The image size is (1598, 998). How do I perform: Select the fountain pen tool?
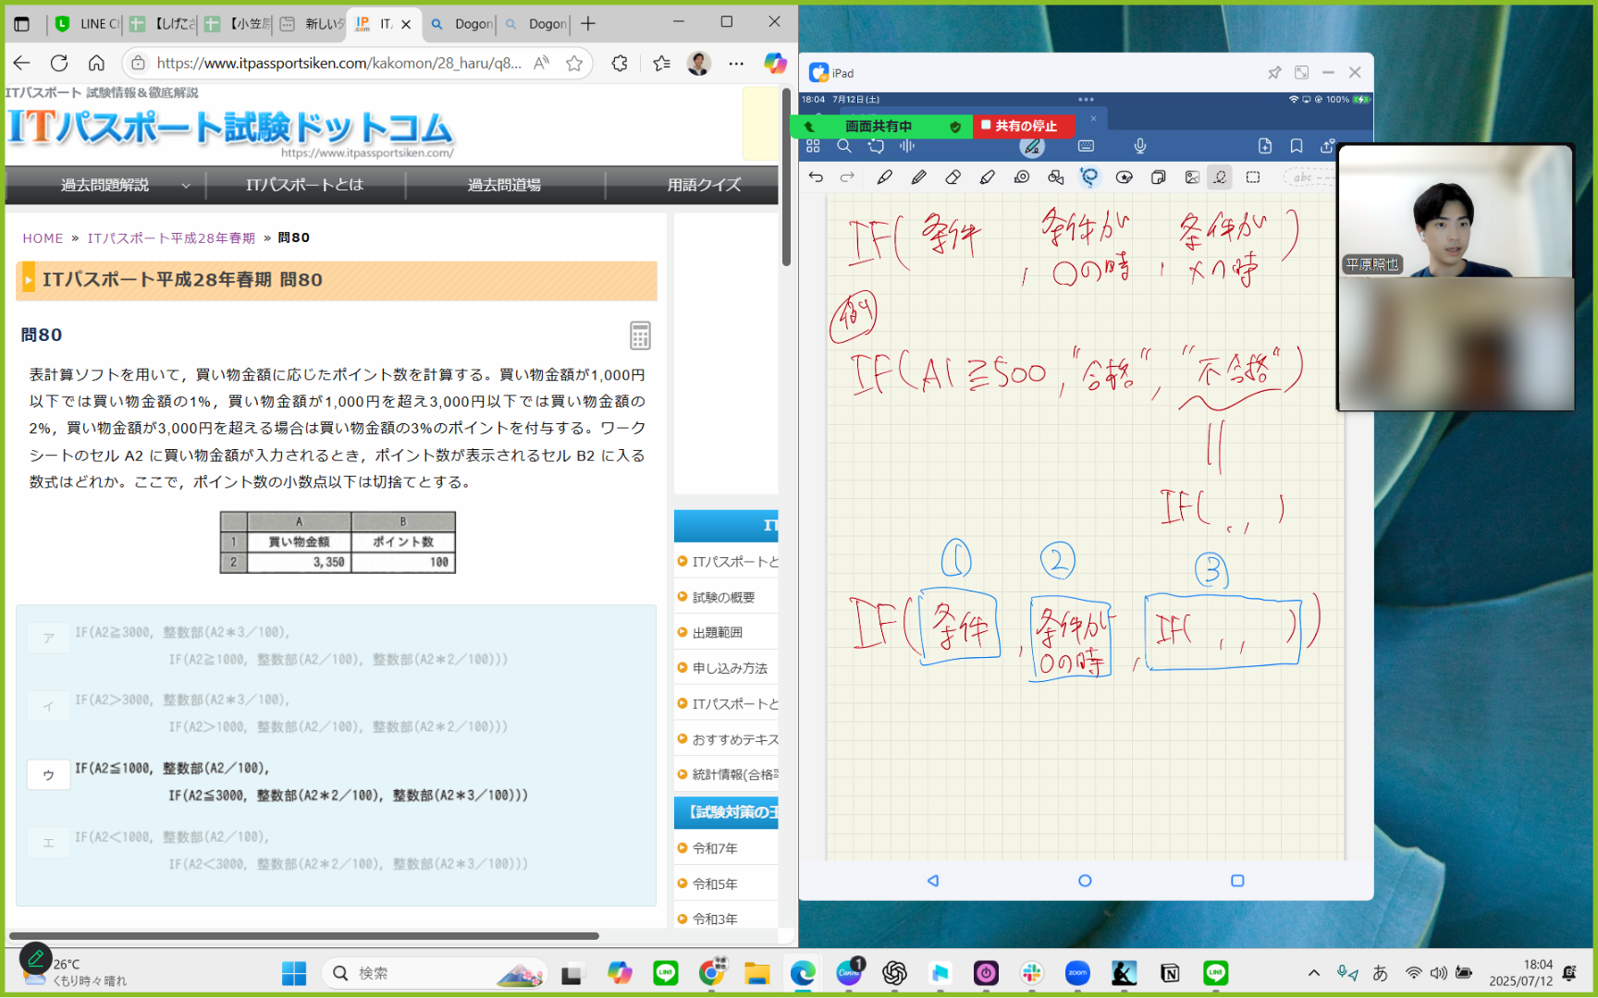(884, 177)
